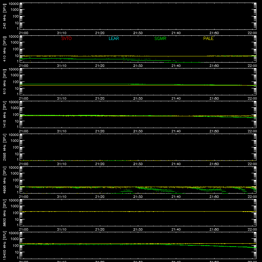Click the 21:10 label under the 410 MHz panel
This screenshot has width=262, height=262.
tap(62, 66)
